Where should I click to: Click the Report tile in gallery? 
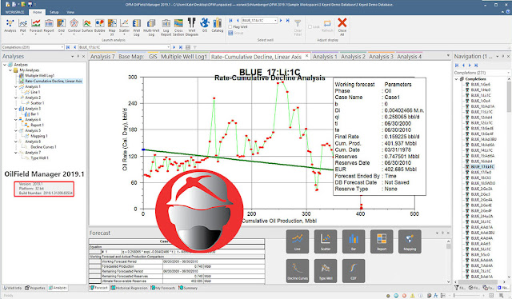point(382,241)
